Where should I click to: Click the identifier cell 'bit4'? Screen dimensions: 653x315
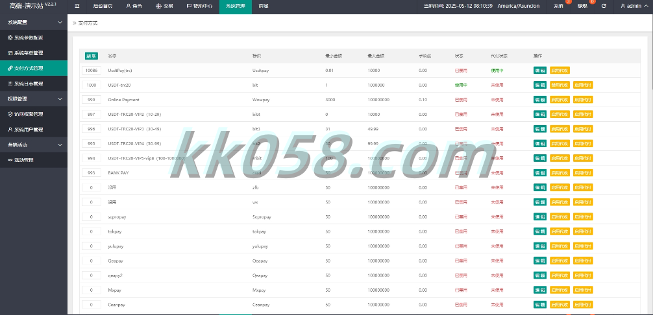pos(256,114)
